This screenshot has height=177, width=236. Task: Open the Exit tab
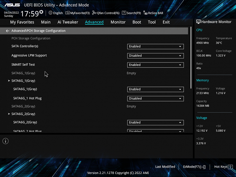pyautogui.click(x=166, y=22)
